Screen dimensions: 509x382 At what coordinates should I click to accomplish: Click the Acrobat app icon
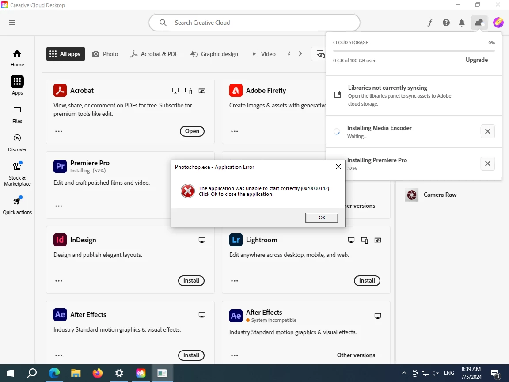[x=60, y=90]
